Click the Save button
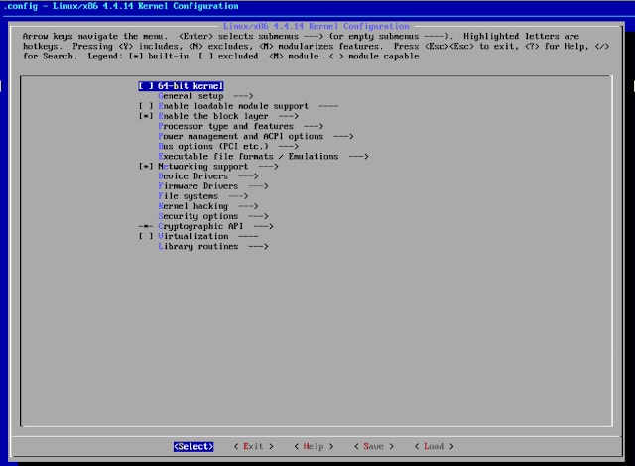Screen dimensions: 635x466 coord(374,446)
